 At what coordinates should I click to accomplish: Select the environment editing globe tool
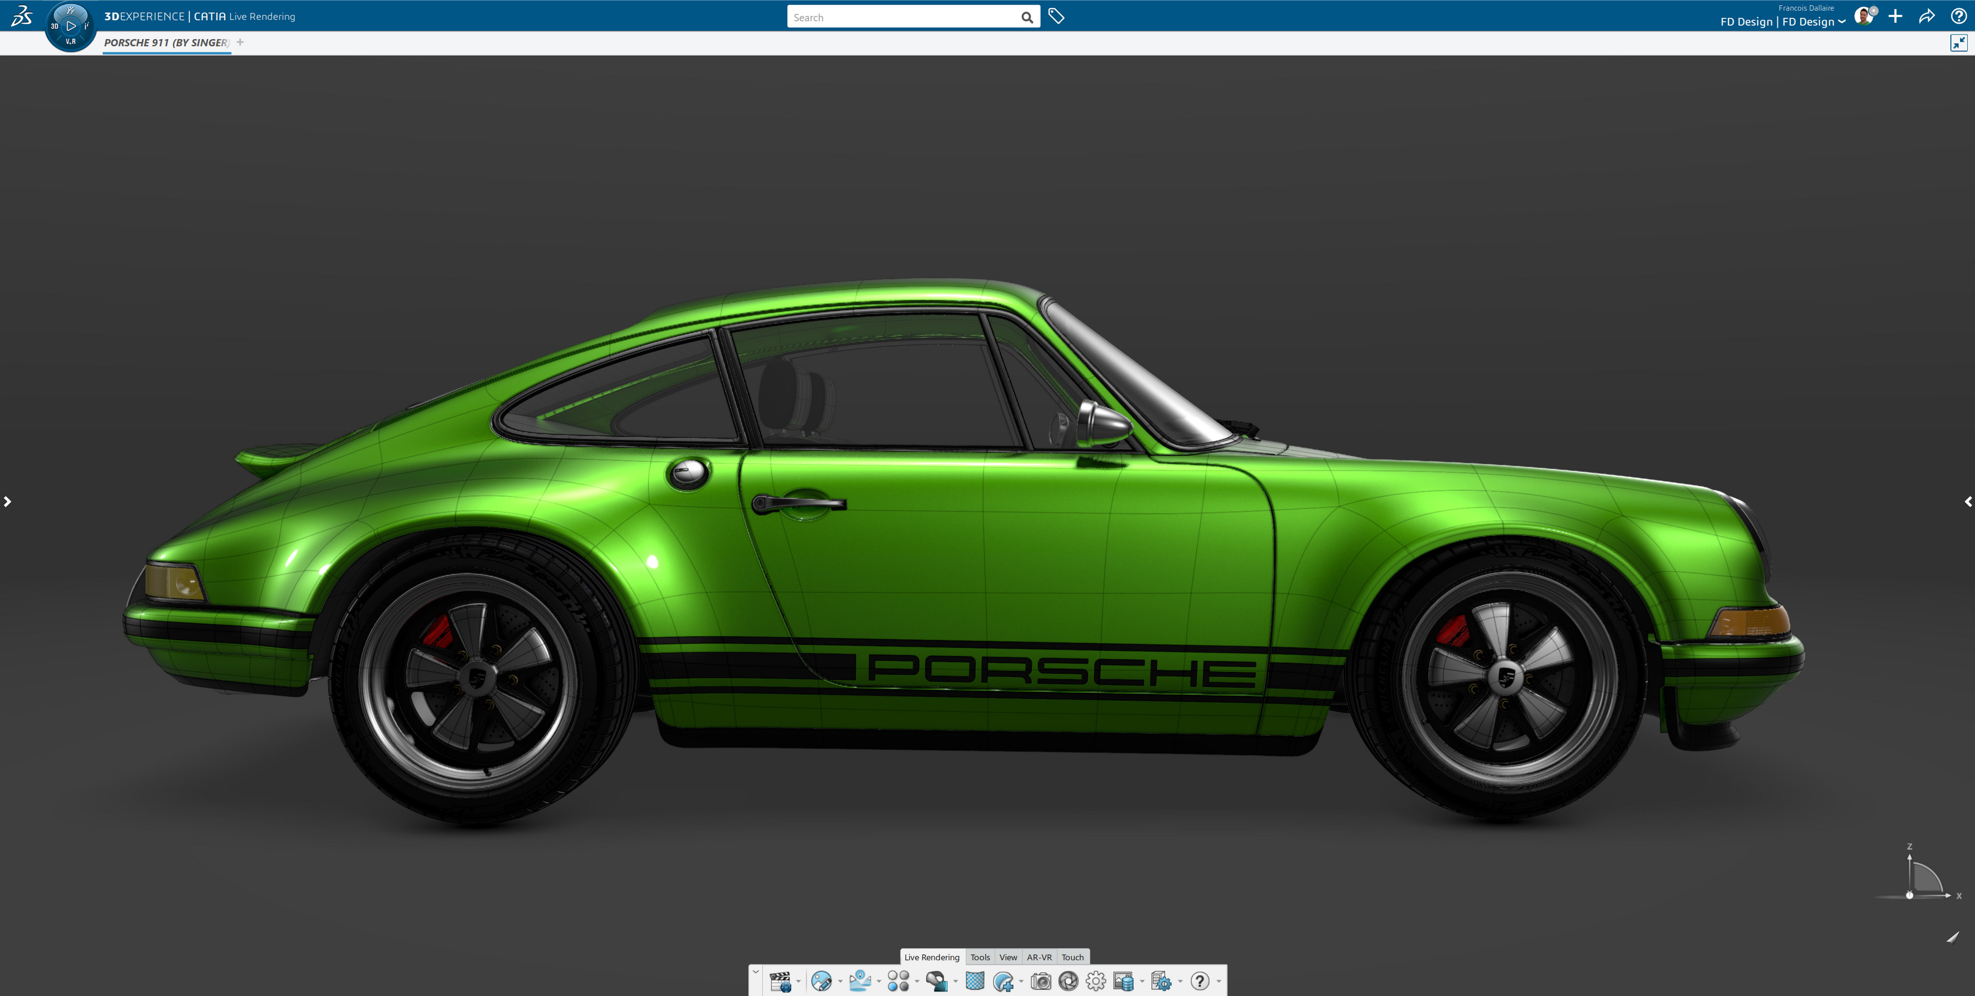[x=823, y=982]
